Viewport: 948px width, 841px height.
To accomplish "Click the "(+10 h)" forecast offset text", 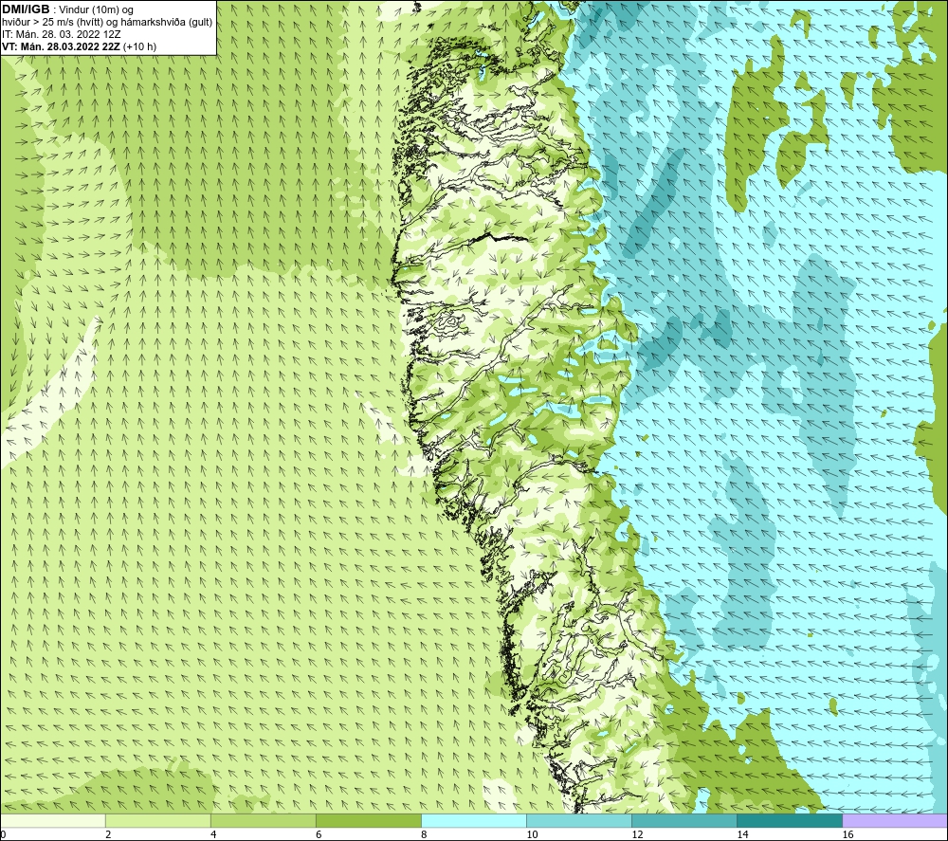I will coord(139,46).
